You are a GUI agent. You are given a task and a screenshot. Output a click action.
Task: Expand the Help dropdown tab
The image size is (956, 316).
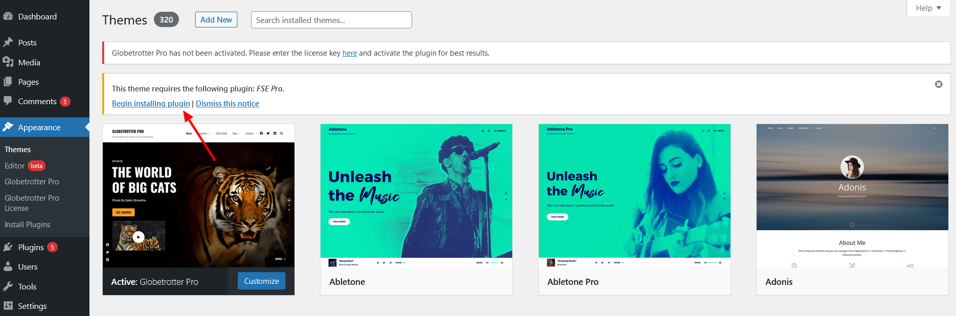[928, 8]
